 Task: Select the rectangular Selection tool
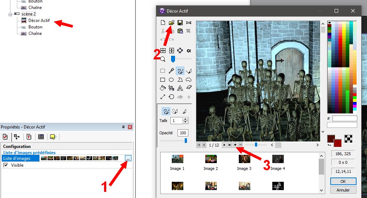[x=163, y=71]
